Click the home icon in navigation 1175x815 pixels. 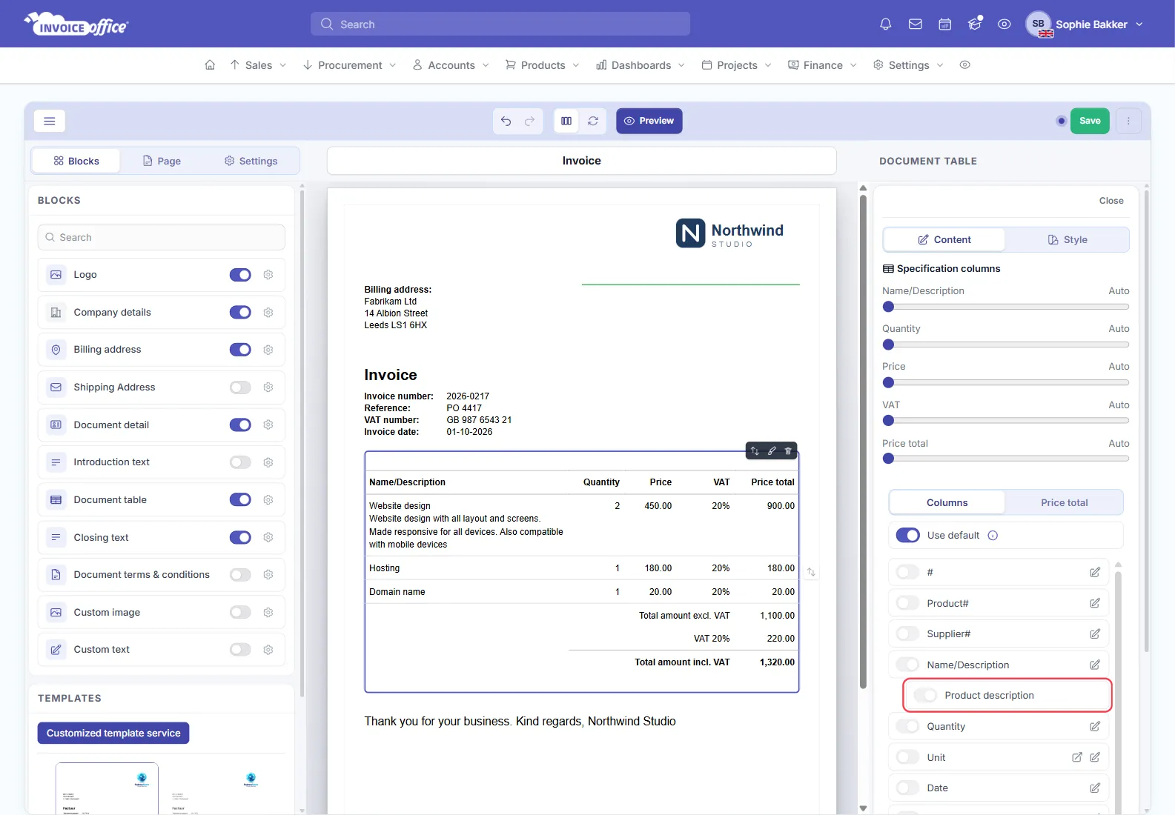pyautogui.click(x=210, y=65)
